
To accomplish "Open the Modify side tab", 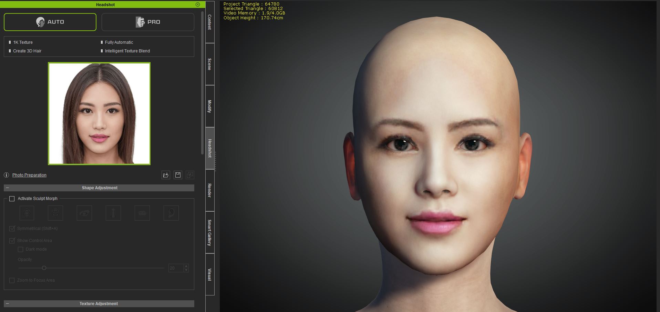I will (209, 106).
